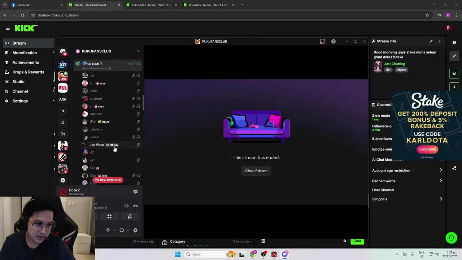The image size is (462, 260).
Task: Open Discord activities button
Action: [109, 217]
